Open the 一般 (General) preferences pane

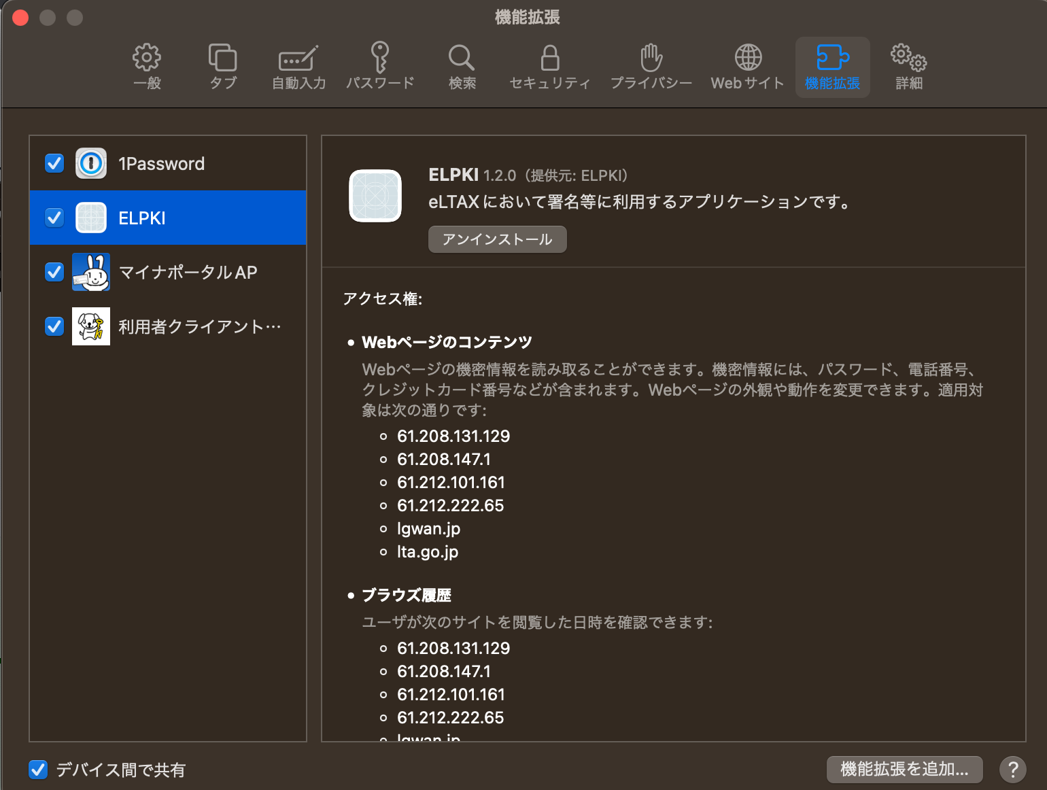pos(147,67)
